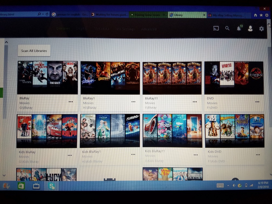Click the up arrow of the sidebar scrollbar

pyautogui.click(x=6, y=42)
